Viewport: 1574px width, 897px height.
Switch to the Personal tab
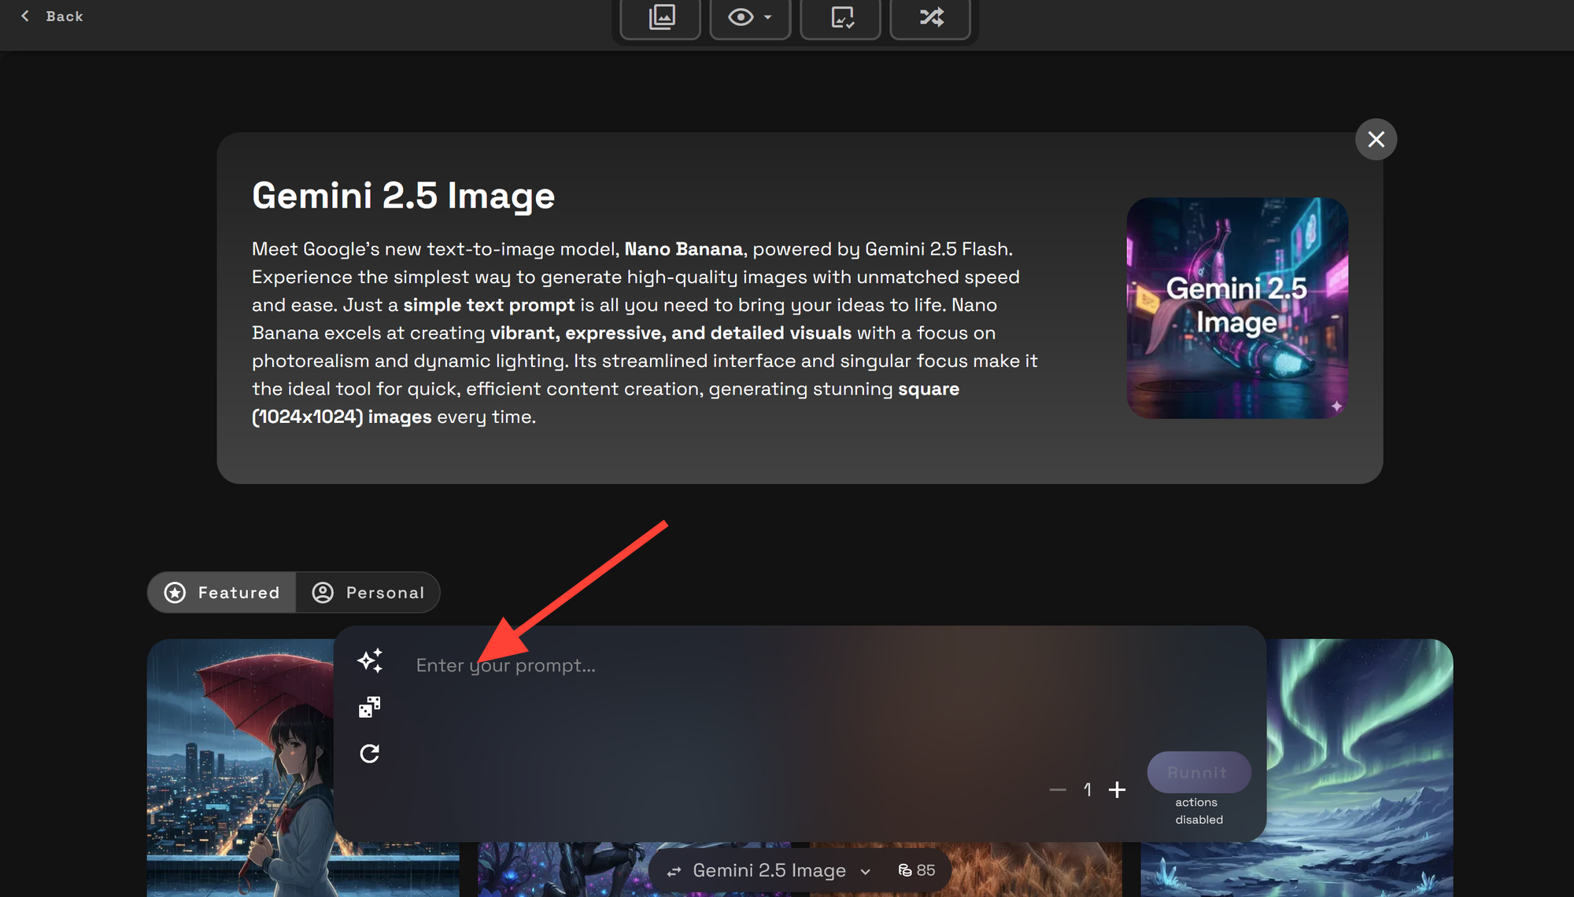point(368,592)
